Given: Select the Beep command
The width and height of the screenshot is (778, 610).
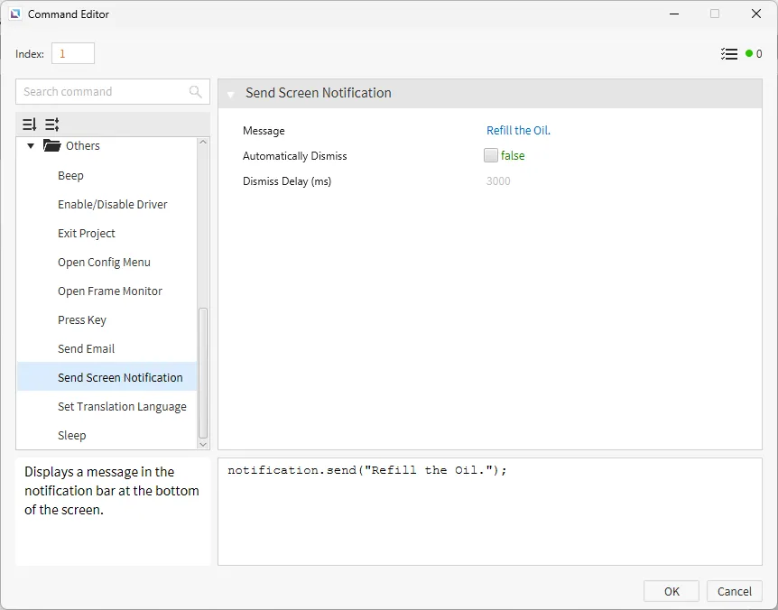Looking at the screenshot, I should [70, 176].
